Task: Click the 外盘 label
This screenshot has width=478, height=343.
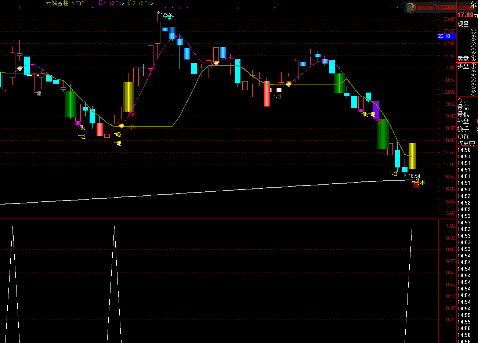Action: click(463, 121)
